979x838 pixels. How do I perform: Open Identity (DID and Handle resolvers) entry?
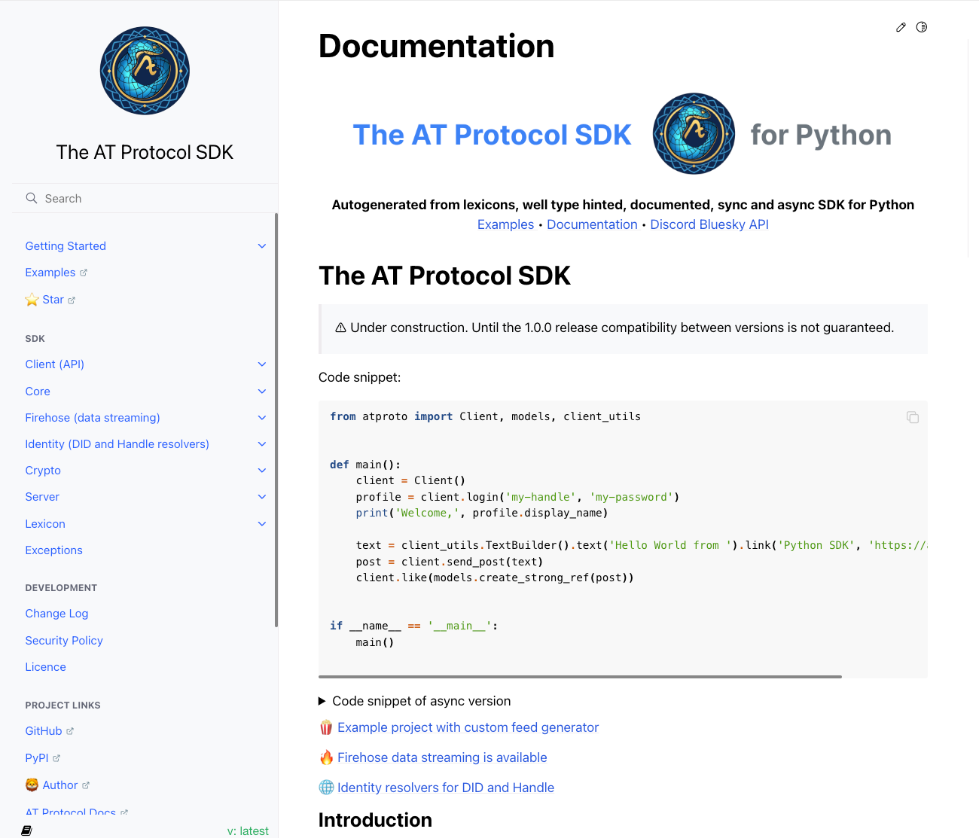tap(117, 444)
